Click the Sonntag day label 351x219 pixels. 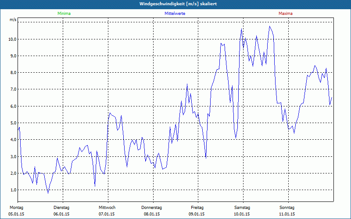tap(287, 208)
